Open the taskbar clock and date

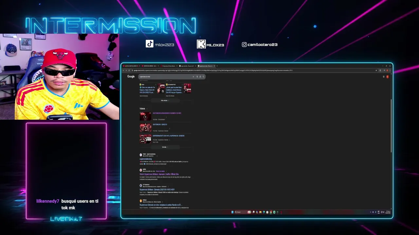pos(388,212)
